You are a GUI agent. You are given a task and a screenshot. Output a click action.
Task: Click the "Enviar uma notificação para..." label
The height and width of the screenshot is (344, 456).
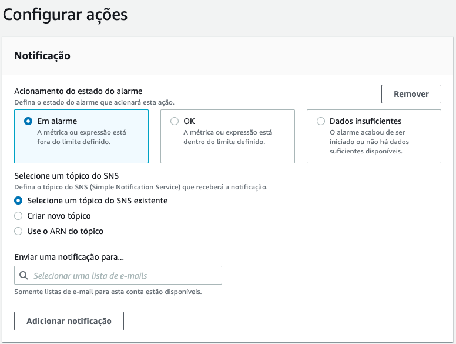coord(69,258)
